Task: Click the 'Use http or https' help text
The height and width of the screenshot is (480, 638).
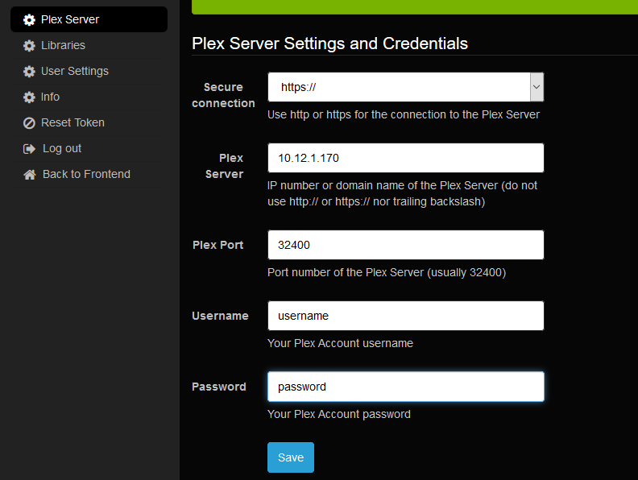Action: [404, 114]
